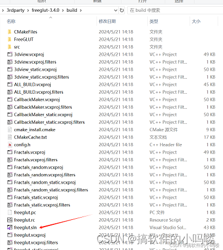Go to freeglut-3.4.0 folder in breadcrumb
The height and width of the screenshot is (250, 223).
46,10
